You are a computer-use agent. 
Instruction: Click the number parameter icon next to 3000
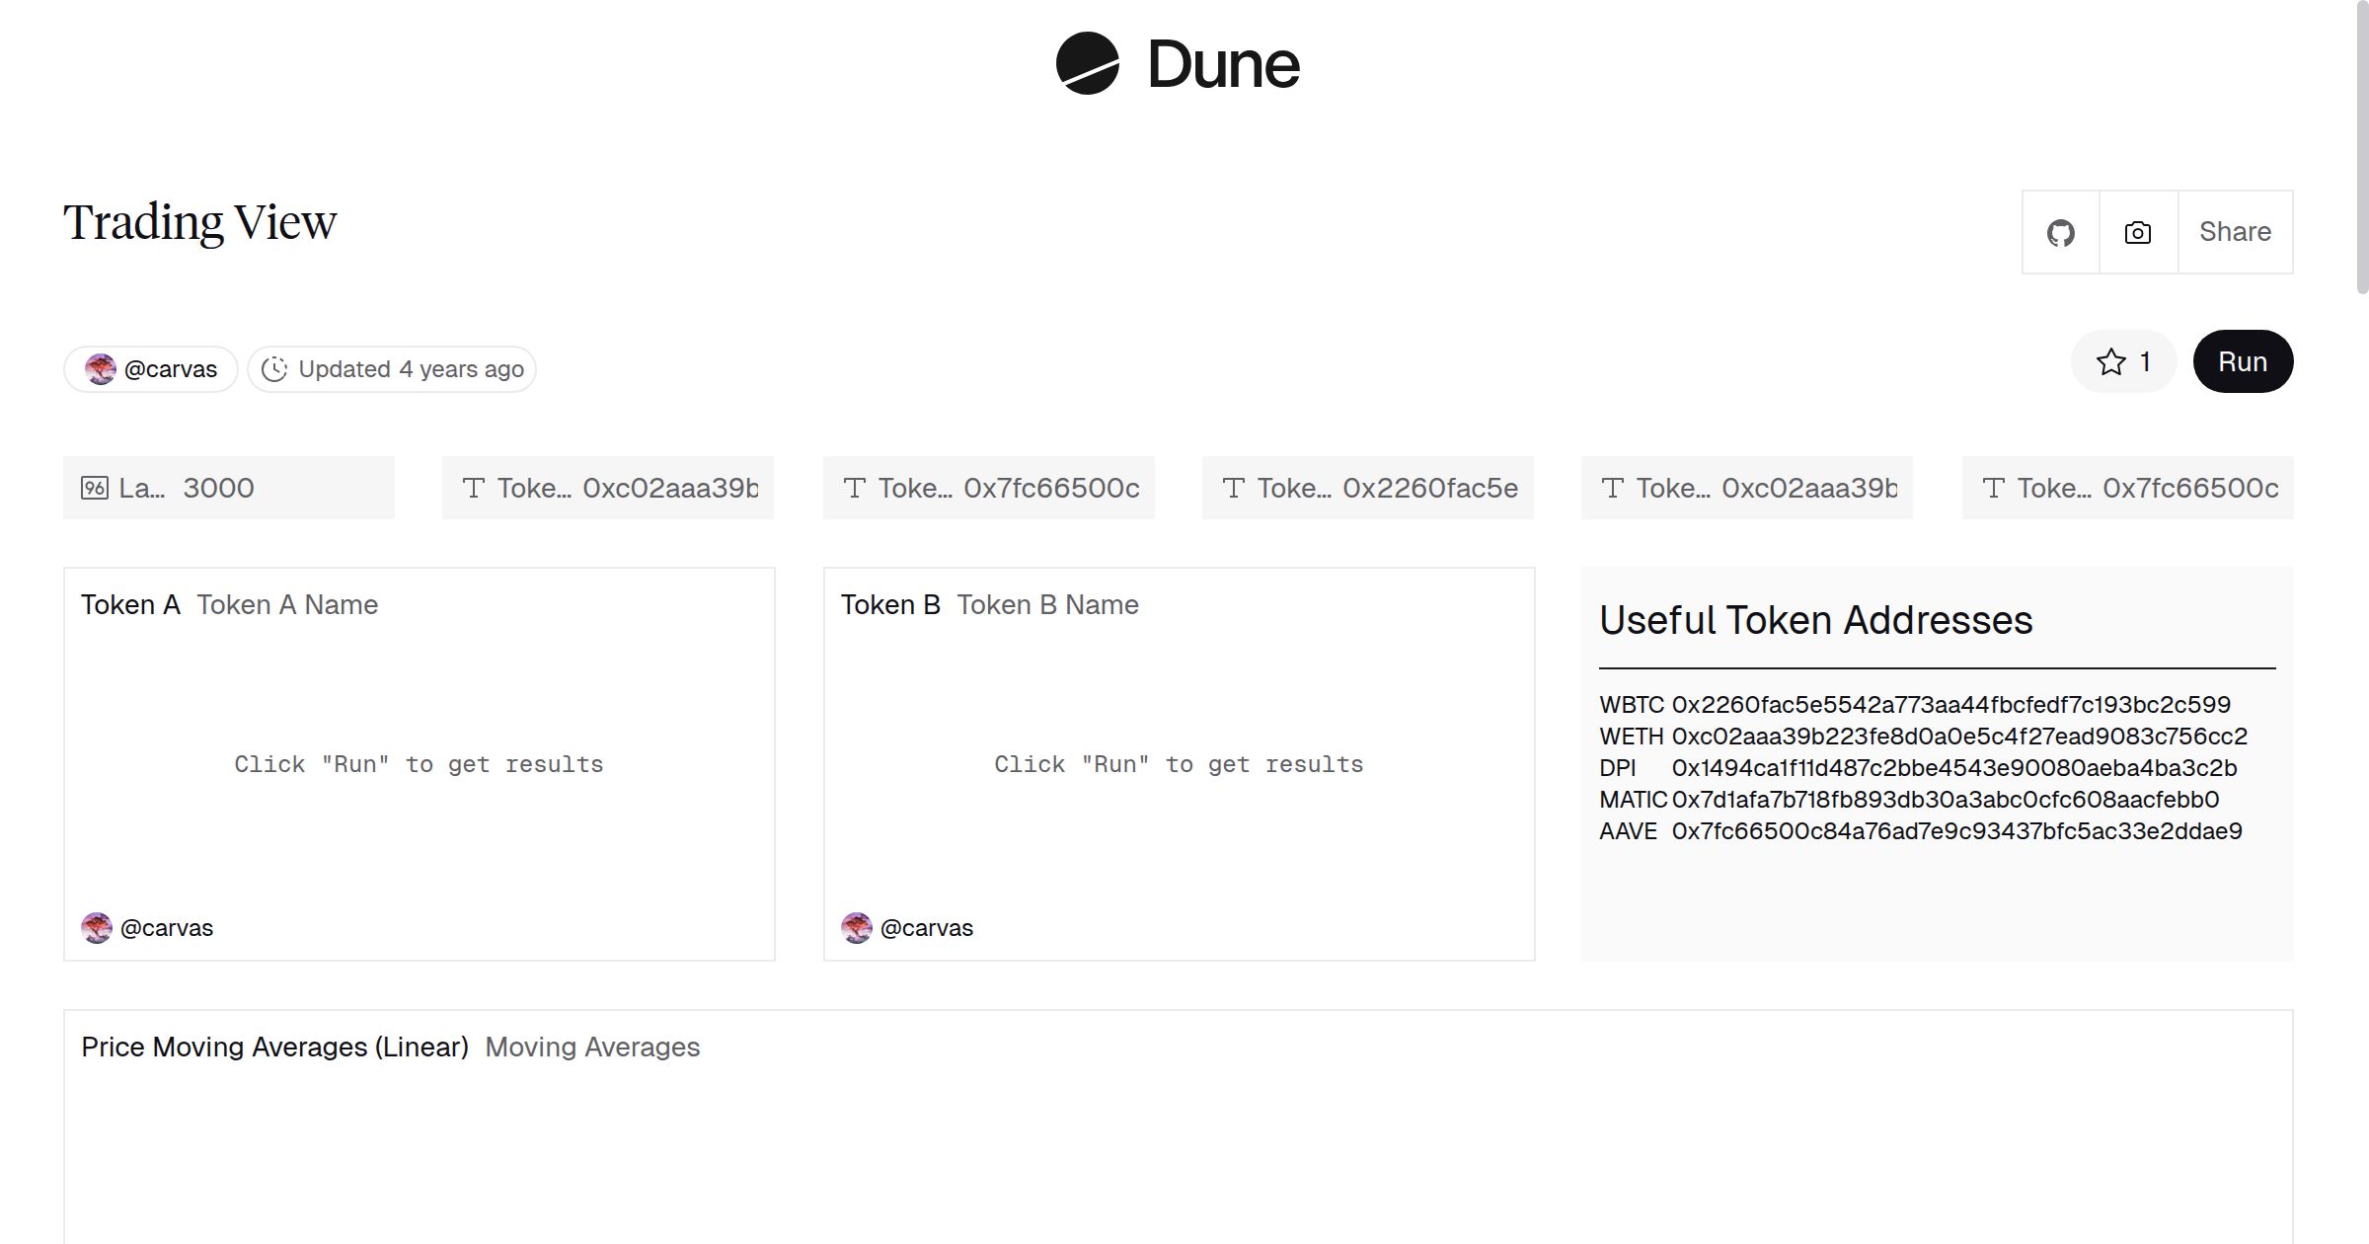click(95, 488)
